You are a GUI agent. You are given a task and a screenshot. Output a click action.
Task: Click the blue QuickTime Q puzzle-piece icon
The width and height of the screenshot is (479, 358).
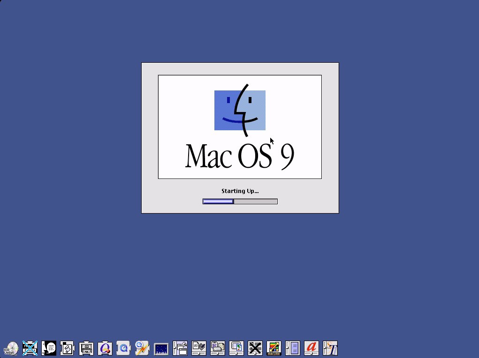coord(124,348)
